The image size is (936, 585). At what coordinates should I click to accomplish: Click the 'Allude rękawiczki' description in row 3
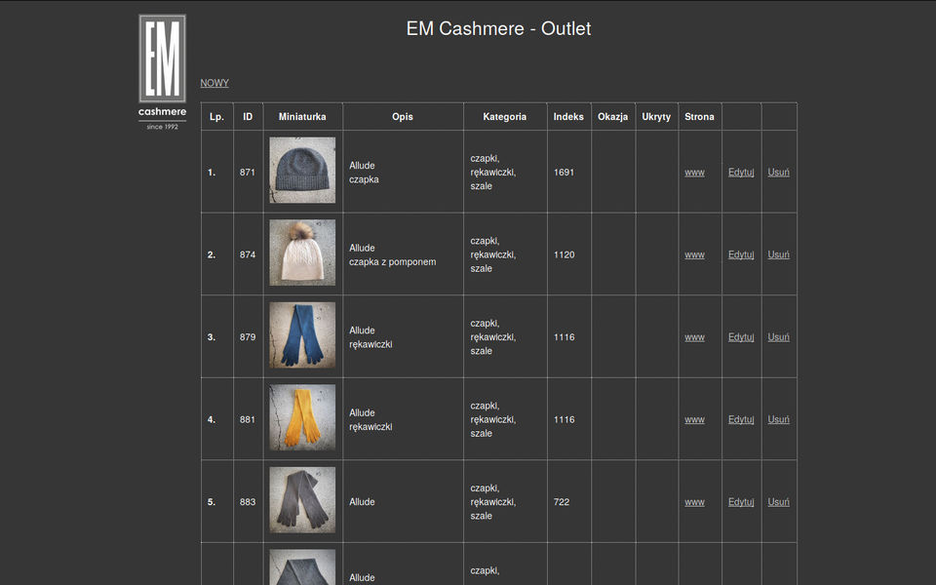370,337
